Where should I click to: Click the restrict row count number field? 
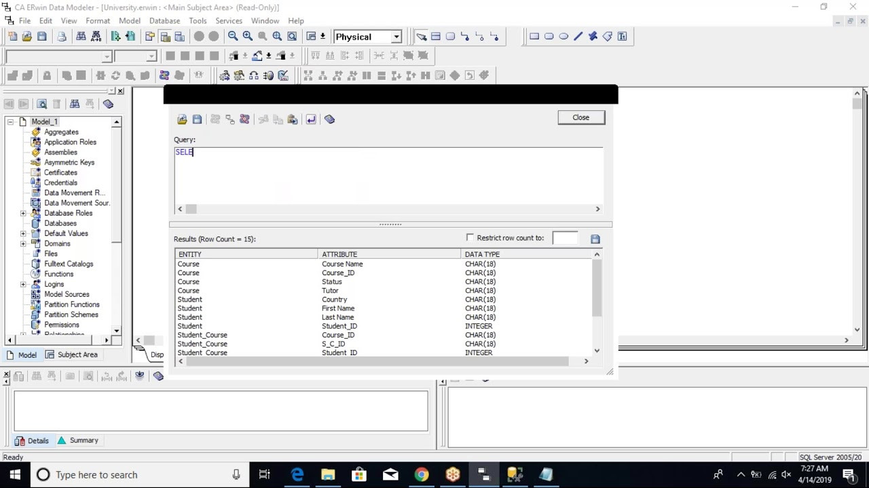point(565,238)
